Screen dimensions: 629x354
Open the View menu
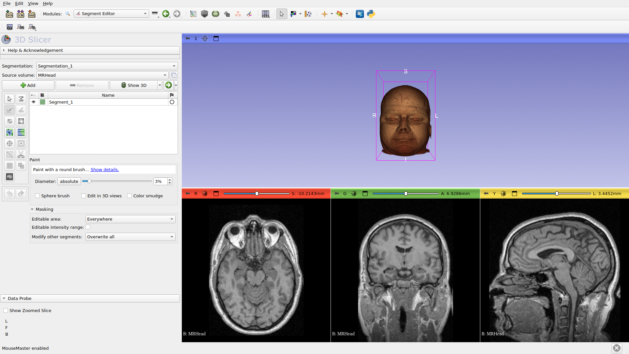point(33,3)
